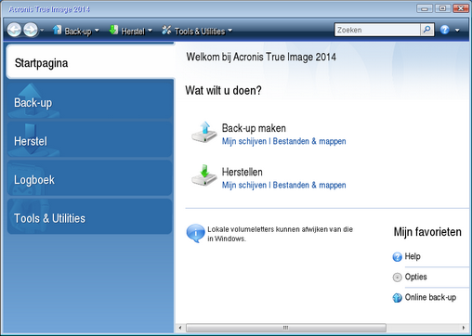Expand the Back-up toolbar dropdown arrow
This screenshot has height=336, width=472.
[97, 31]
